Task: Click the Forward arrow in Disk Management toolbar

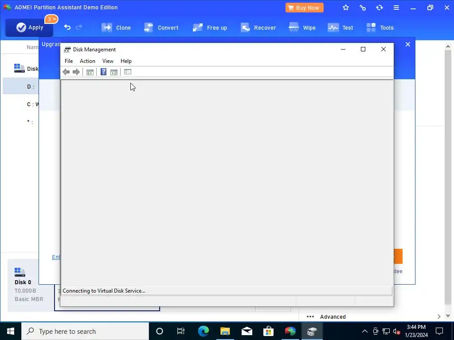Action: [x=76, y=72]
